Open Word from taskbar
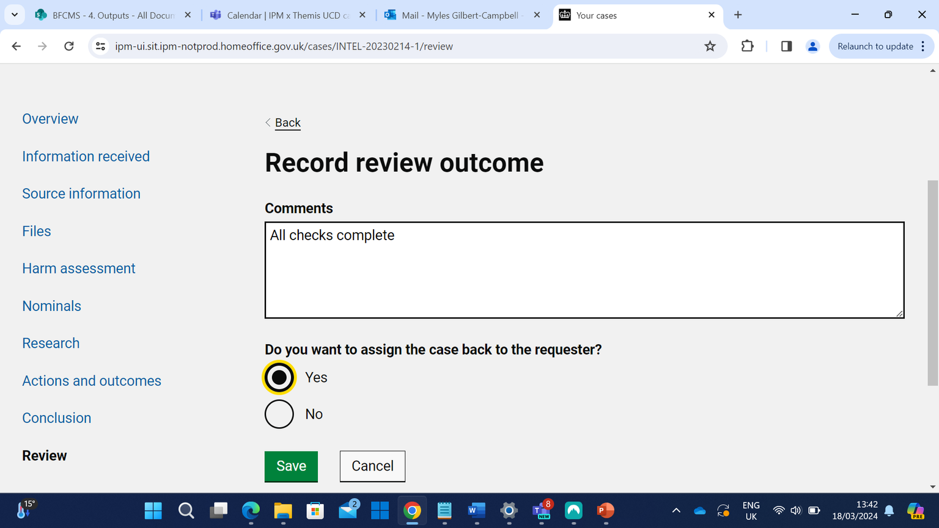The height and width of the screenshot is (528, 939). click(477, 510)
